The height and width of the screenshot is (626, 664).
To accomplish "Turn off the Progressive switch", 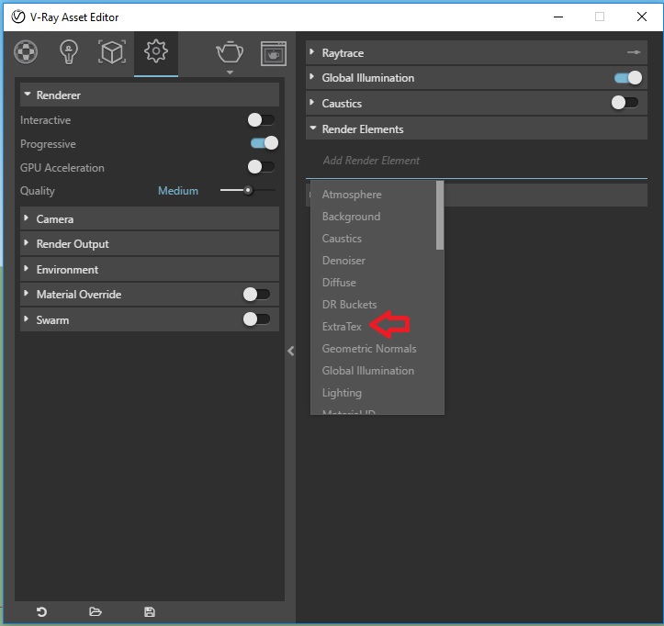I will [x=264, y=143].
